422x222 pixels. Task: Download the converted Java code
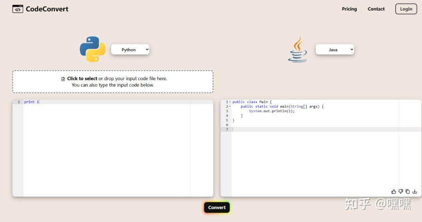(415, 192)
